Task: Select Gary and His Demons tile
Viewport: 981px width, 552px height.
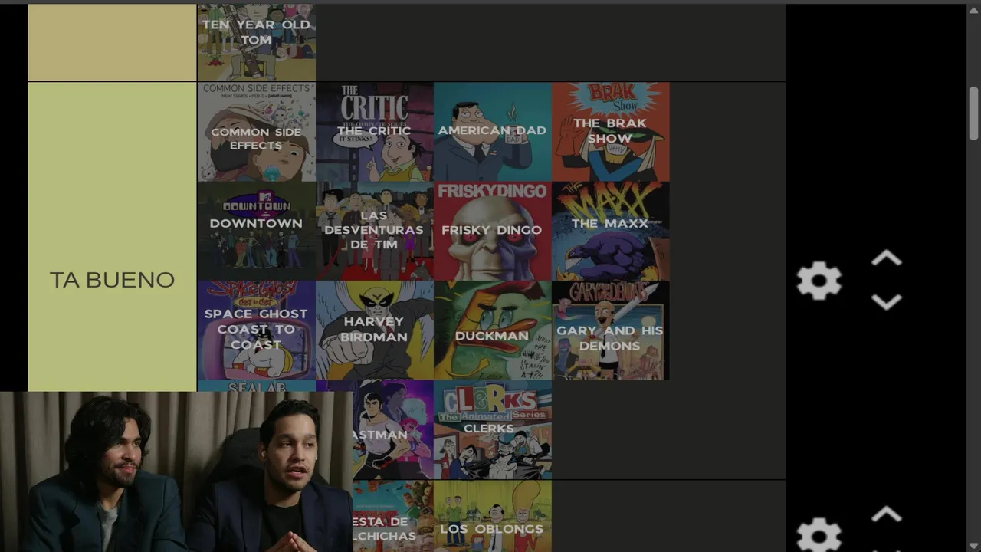Action: click(x=611, y=330)
